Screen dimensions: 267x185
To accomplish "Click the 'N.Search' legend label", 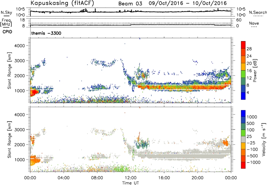I will click(258, 12).
